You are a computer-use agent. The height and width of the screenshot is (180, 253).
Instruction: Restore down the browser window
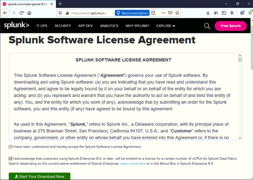click(x=237, y=4)
